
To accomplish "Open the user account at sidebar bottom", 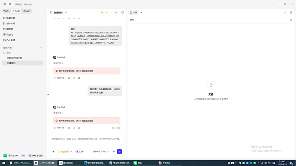I will click(x=14, y=156).
